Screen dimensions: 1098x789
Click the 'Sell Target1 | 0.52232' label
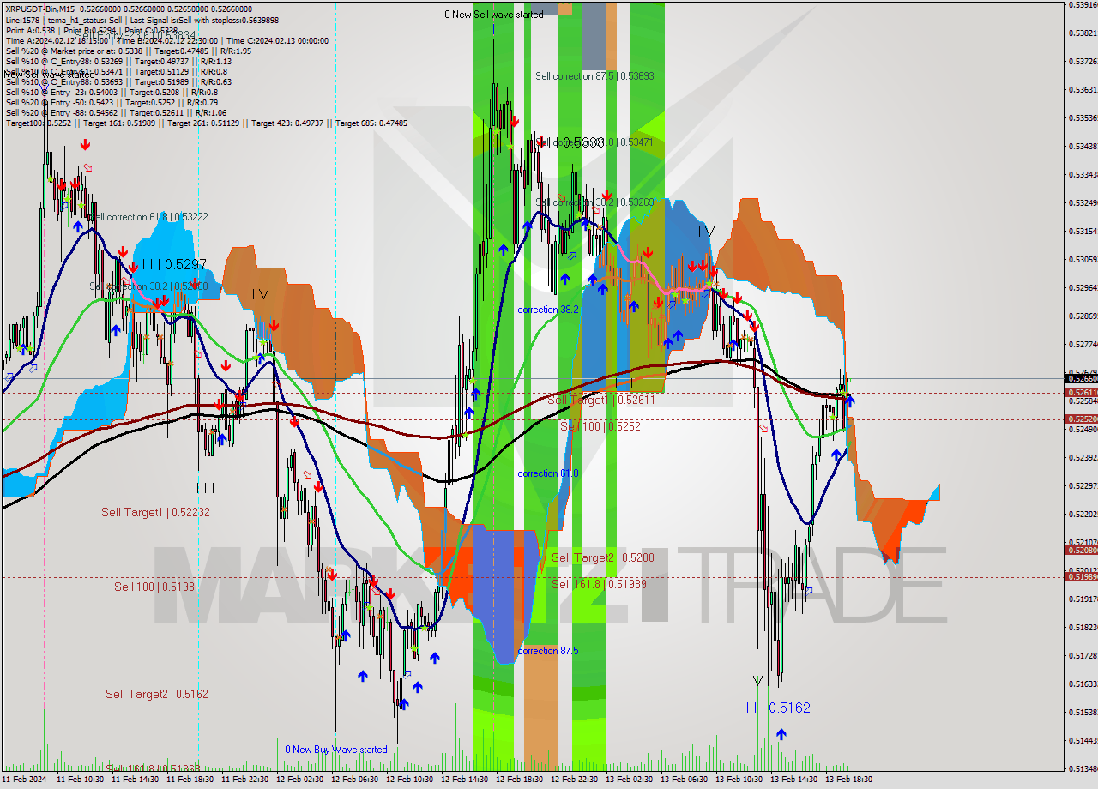155,512
